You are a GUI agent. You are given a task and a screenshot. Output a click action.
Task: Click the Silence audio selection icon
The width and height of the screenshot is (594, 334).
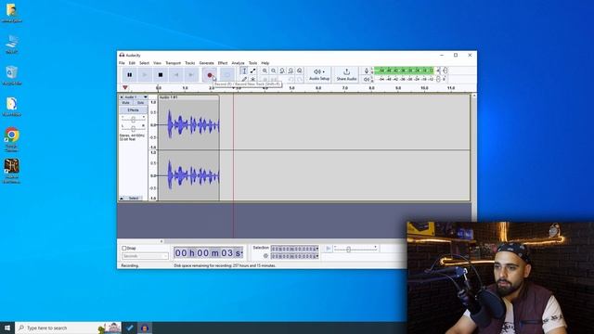tap(274, 79)
